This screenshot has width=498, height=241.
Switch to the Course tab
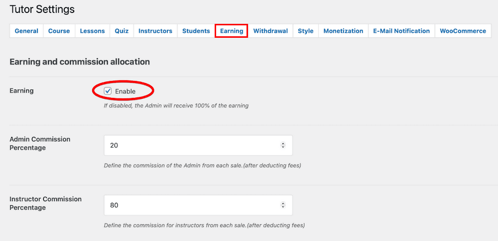59,31
